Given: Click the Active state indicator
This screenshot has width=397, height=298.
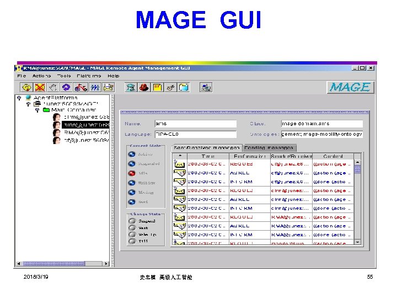Looking at the screenshot, I should (132, 154).
